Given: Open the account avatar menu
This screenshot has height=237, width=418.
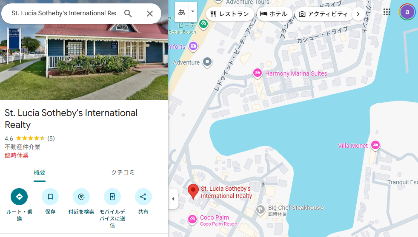Looking at the screenshot, I should [x=407, y=12].
